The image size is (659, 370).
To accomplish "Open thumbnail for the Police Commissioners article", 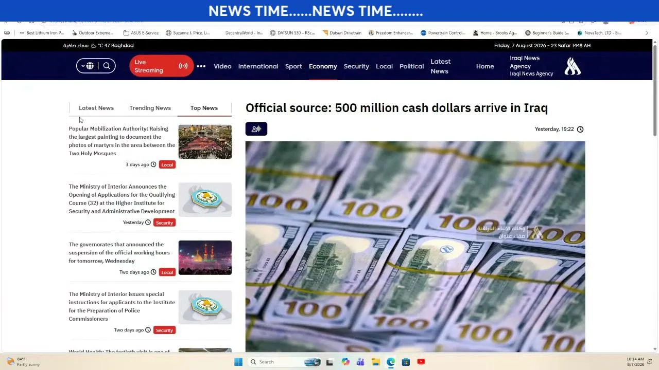I will click(205, 307).
